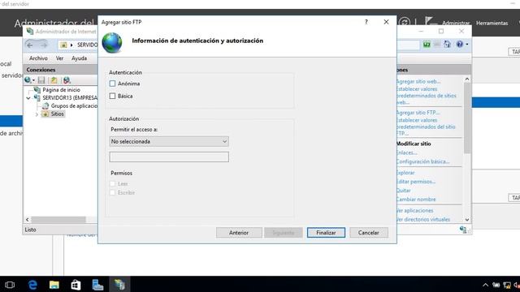Image resolution: width=520 pixels, height=292 pixels.
Task: Click Editar permisos action link
Action: tap(416, 182)
